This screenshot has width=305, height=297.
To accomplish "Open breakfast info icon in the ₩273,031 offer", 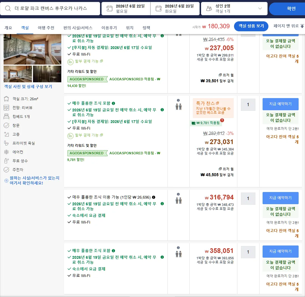I will 113,103.
